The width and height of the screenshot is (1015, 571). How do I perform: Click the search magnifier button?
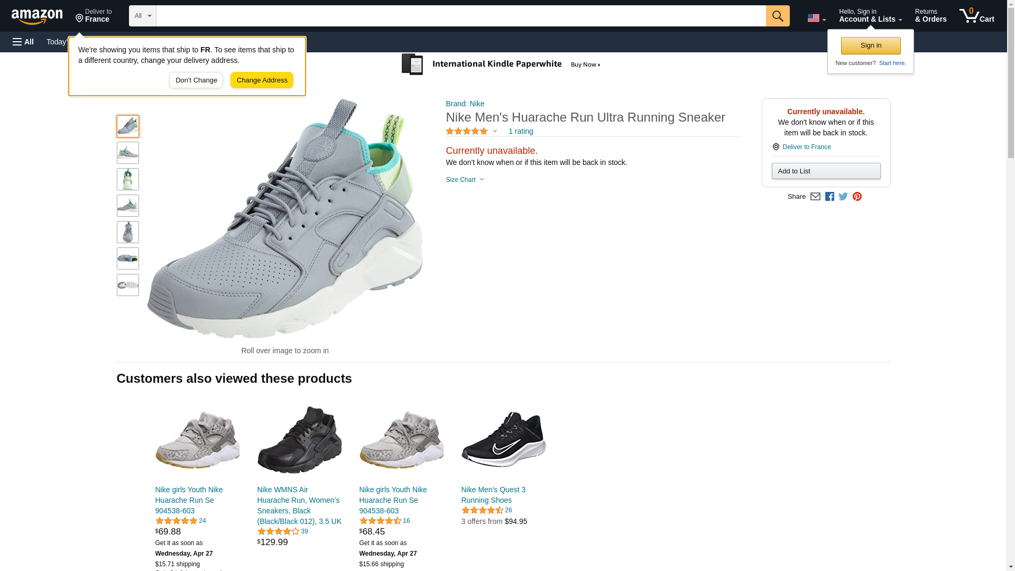tap(778, 16)
